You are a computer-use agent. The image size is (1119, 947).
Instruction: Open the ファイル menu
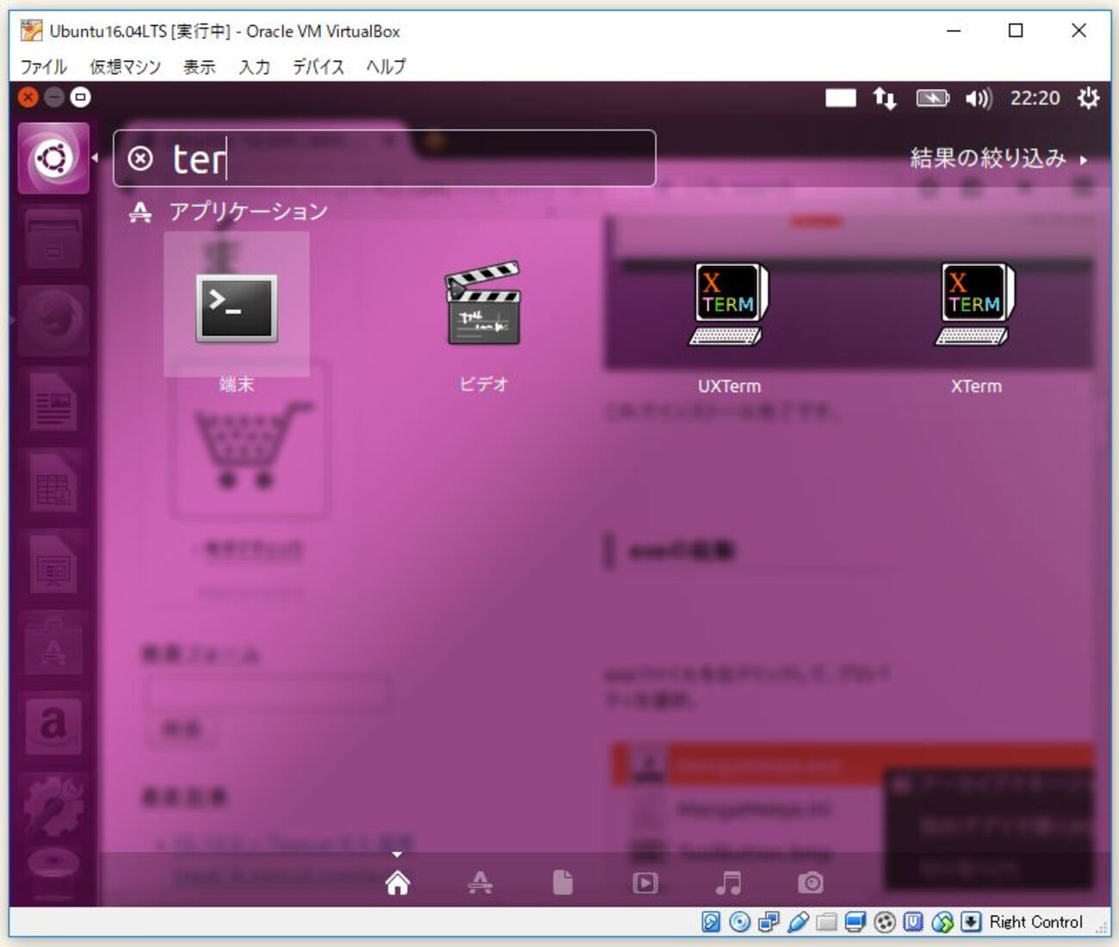(43, 66)
